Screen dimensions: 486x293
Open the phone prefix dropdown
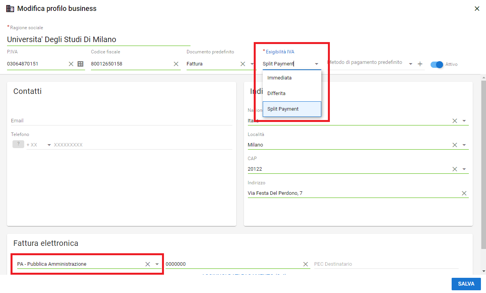[49, 145]
